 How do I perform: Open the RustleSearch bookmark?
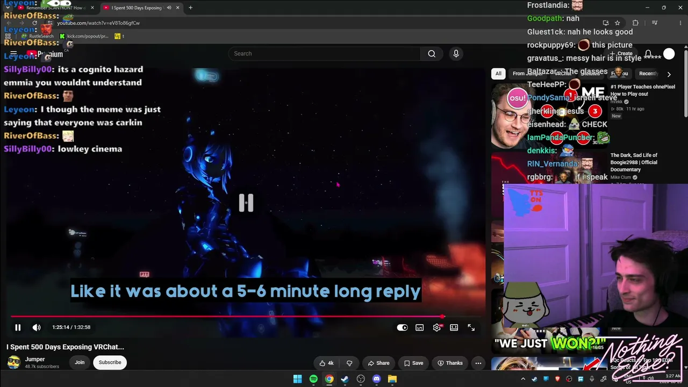(x=38, y=36)
